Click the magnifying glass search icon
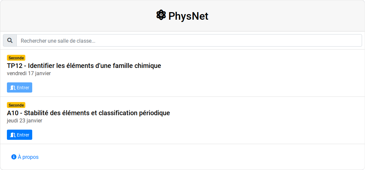Screen dimensions: 365x170 pyautogui.click(x=10, y=40)
